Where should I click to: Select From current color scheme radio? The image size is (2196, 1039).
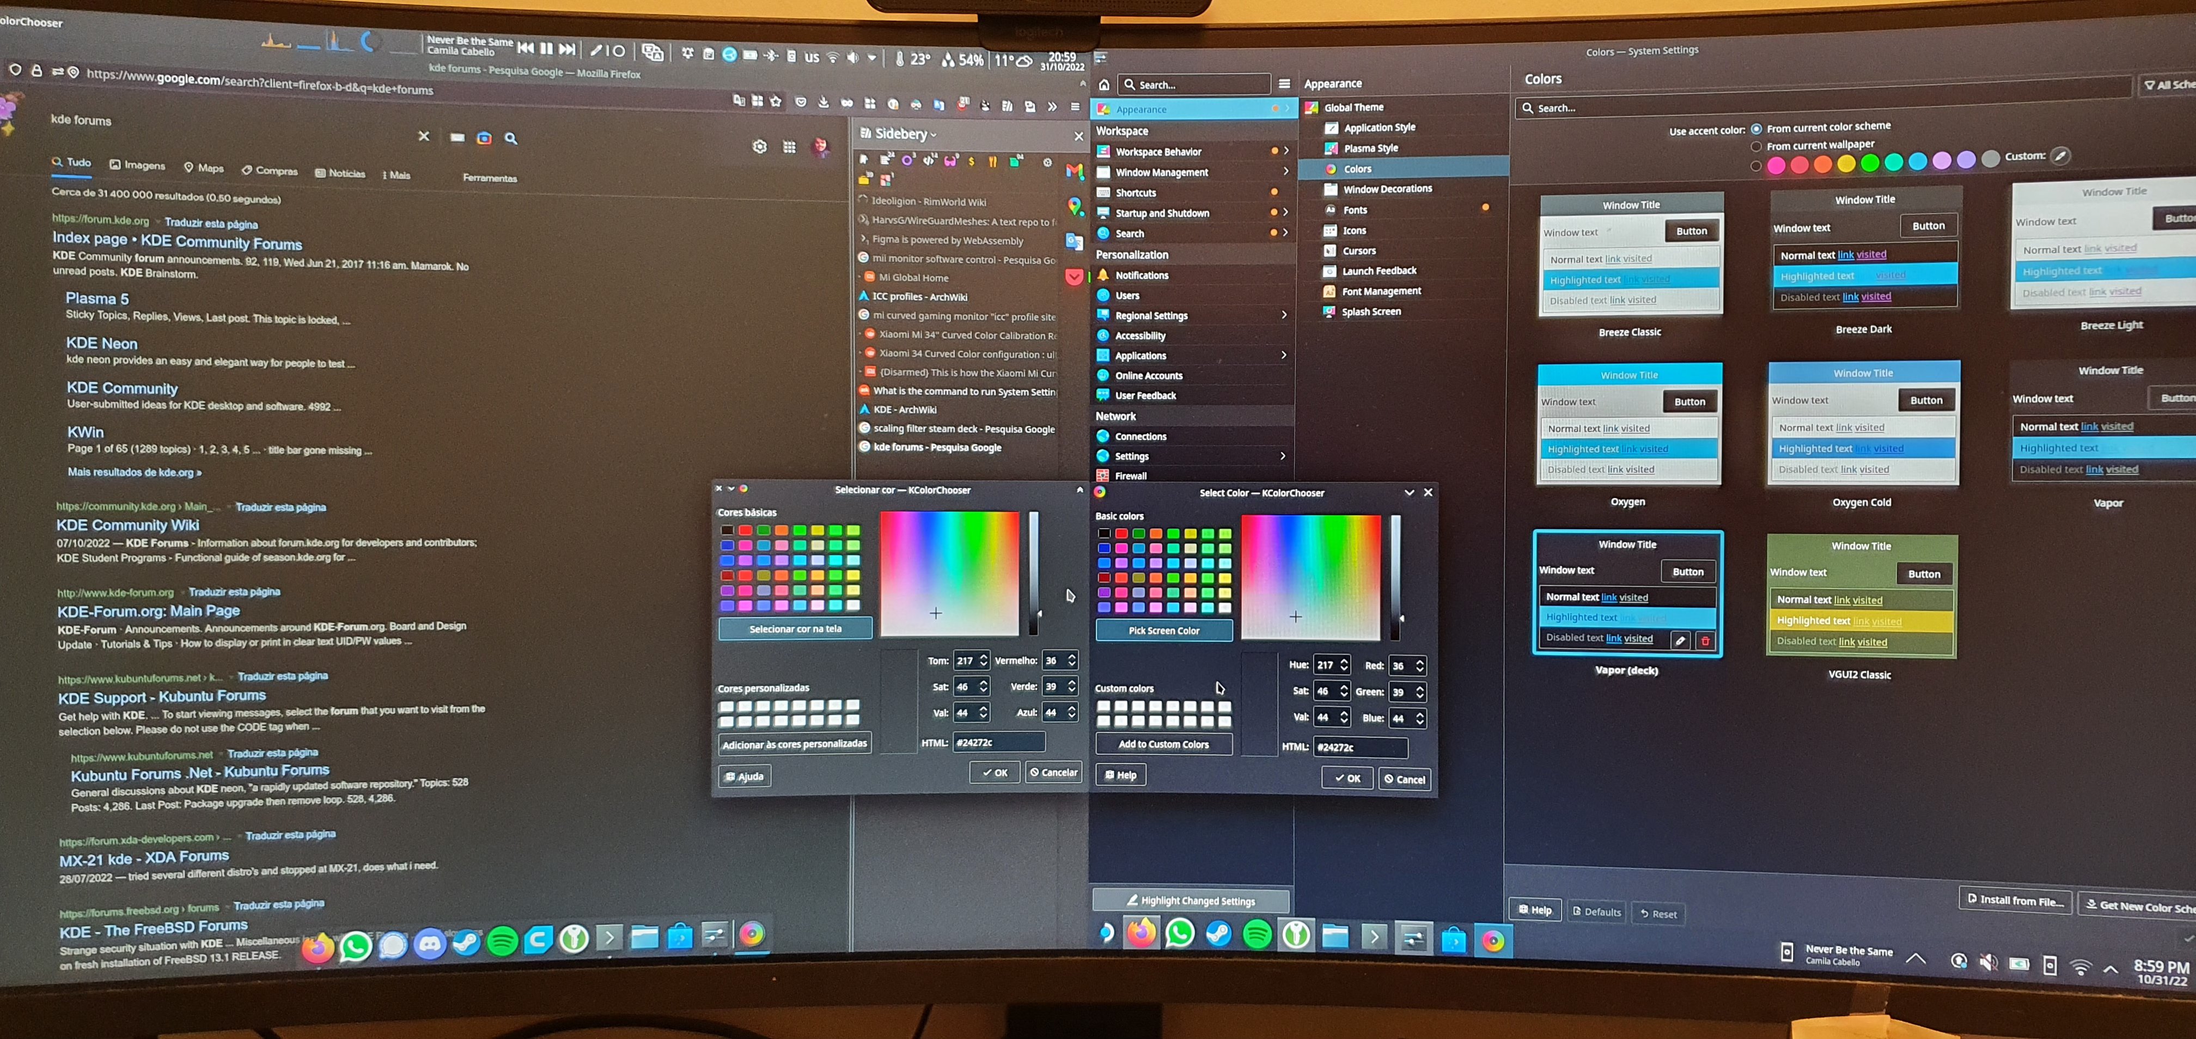click(x=1756, y=130)
